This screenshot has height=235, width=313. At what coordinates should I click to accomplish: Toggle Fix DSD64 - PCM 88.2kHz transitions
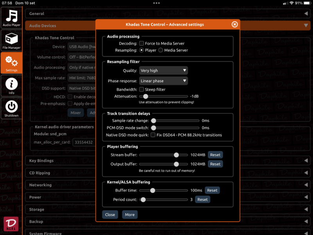click(153, 135)
